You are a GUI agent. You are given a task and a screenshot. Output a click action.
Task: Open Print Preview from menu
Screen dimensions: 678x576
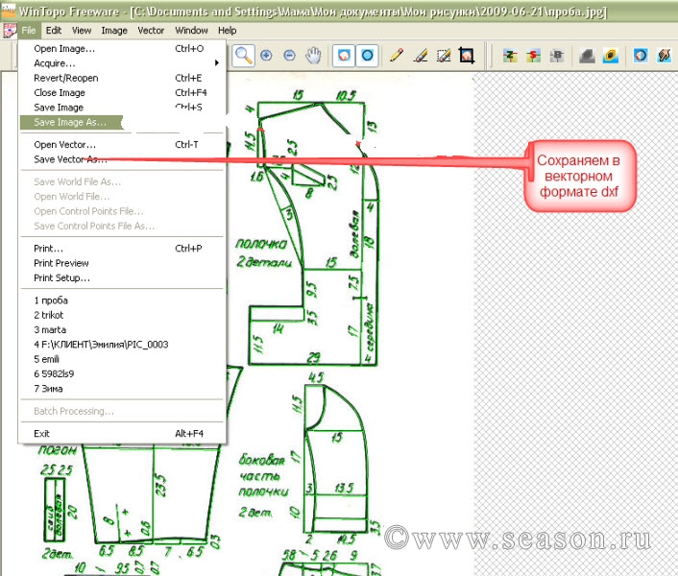pyautogui.click(x=122, y=263)
